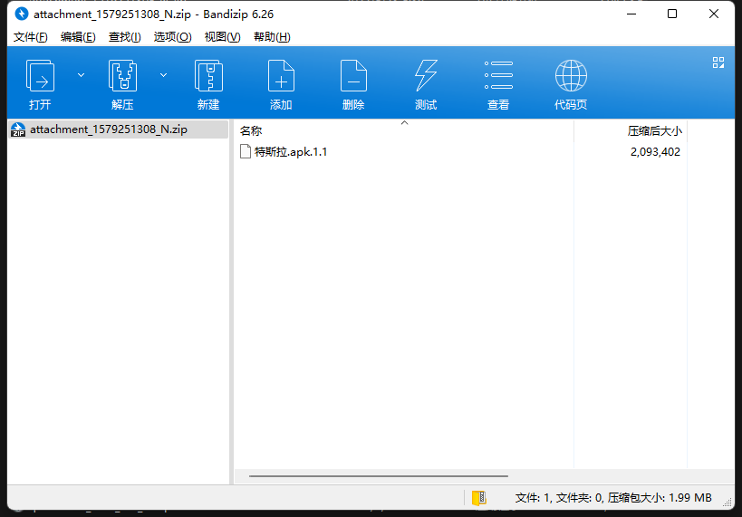Select attachment_1579251308_N.zip in the tree panel
Screen dimensions: 742x517
point(119,129)
